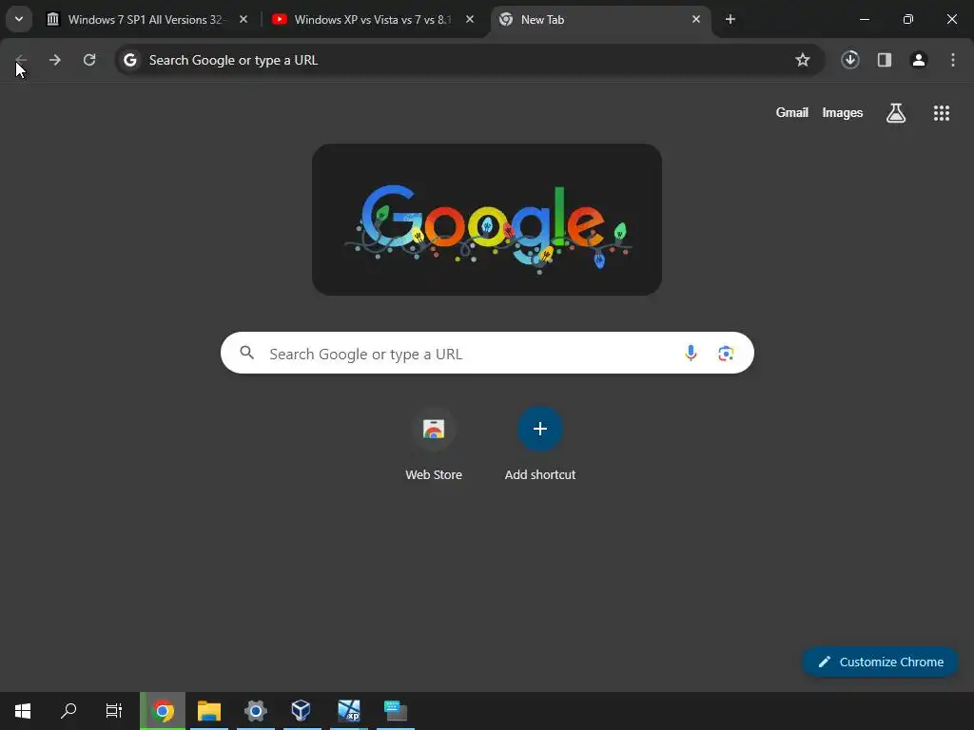Restore down the Chrome window
This screenshot has height=730, width=974.
[908, 19]
